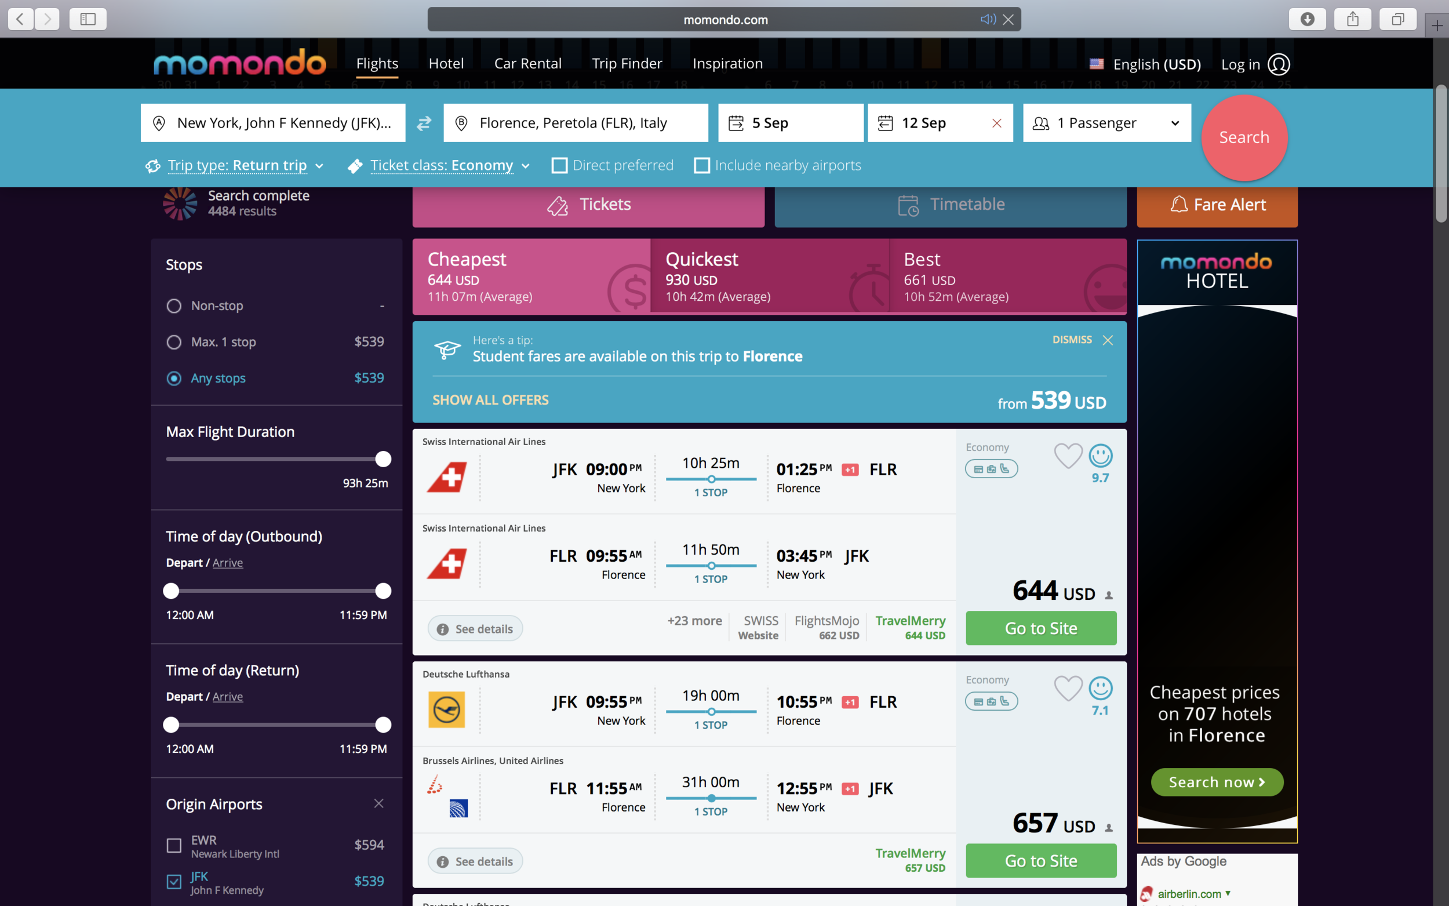Expand +23 more providers on Swiss offer
This screenshot has width=1449, height=906.
[695, 621]
